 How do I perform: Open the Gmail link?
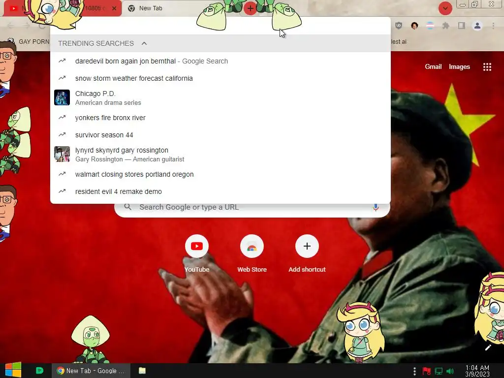(433, 67)
